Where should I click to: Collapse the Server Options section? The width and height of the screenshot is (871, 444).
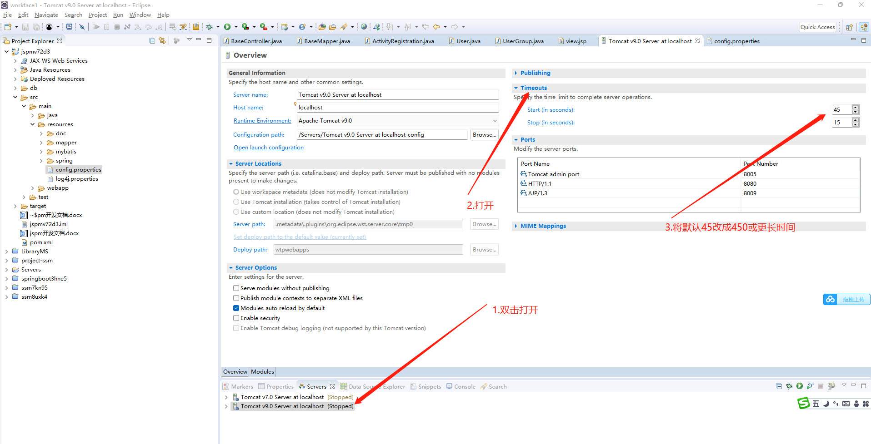click(230, 268)
